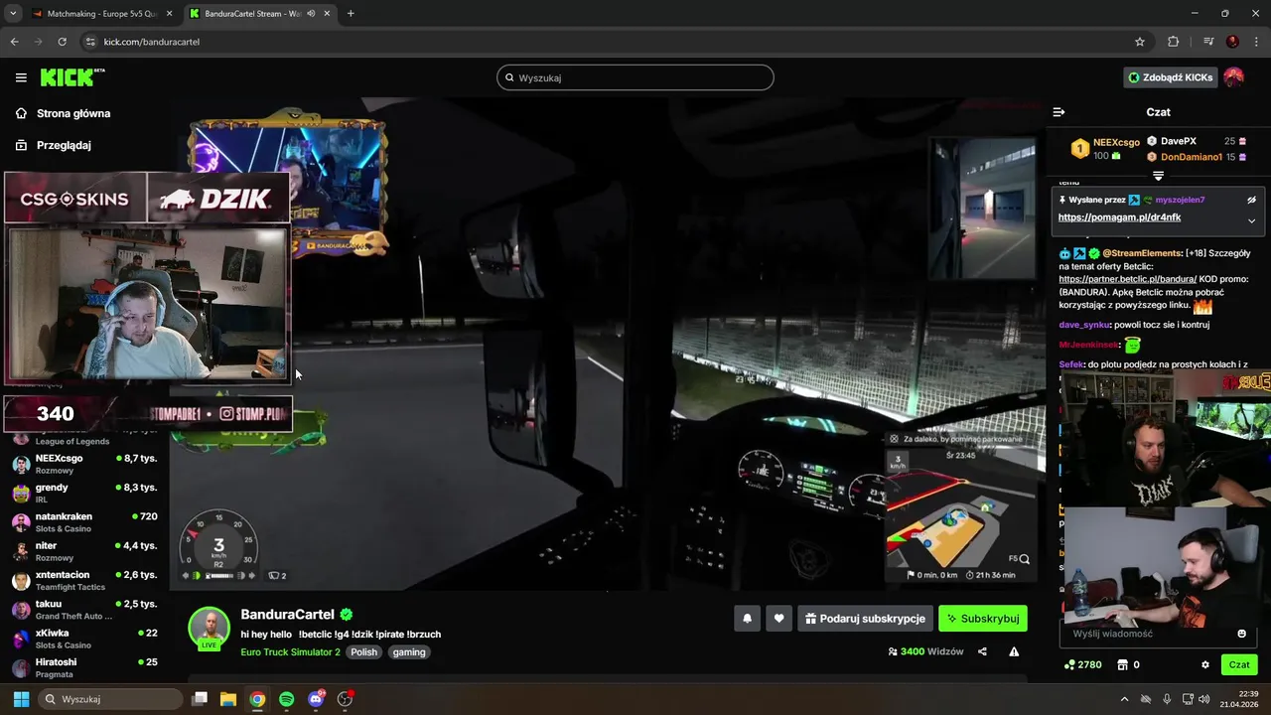Mute the BanduraCartel tab via speaker icon

(x=312, y=14)
